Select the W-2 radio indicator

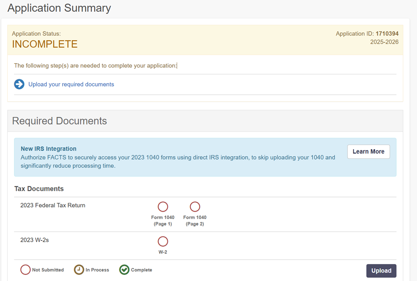click(x=163, y=241)
